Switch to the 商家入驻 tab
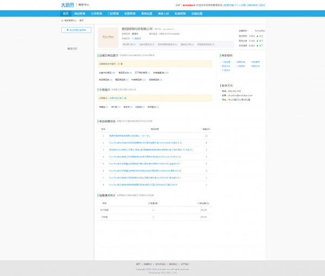The height and width of the screenshot is (276, 325). 164,13
